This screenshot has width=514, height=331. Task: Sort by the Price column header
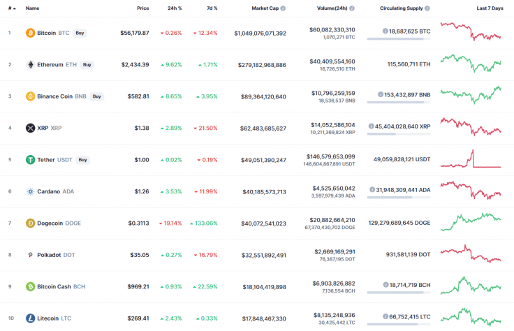tap(142, 8)
